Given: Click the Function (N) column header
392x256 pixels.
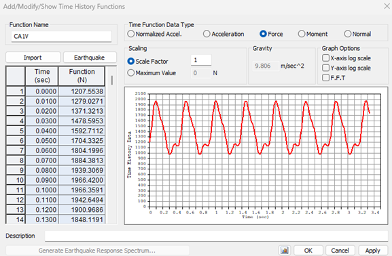Looking at the screenshot, I should (82, 76).
